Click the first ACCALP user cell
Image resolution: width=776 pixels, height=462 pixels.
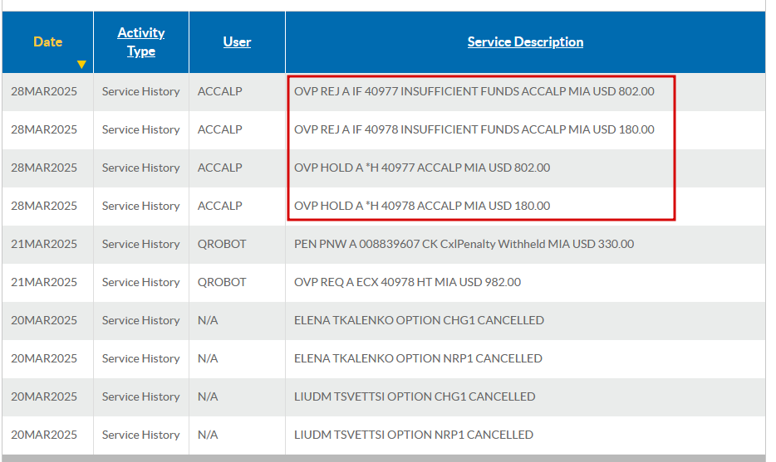[x=219, y=91]
